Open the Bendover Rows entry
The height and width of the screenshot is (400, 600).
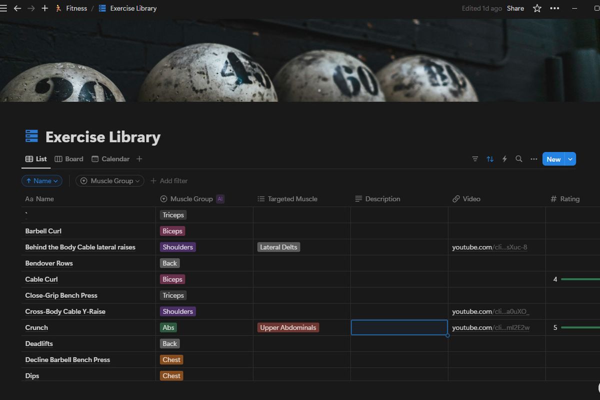[49, 263]
